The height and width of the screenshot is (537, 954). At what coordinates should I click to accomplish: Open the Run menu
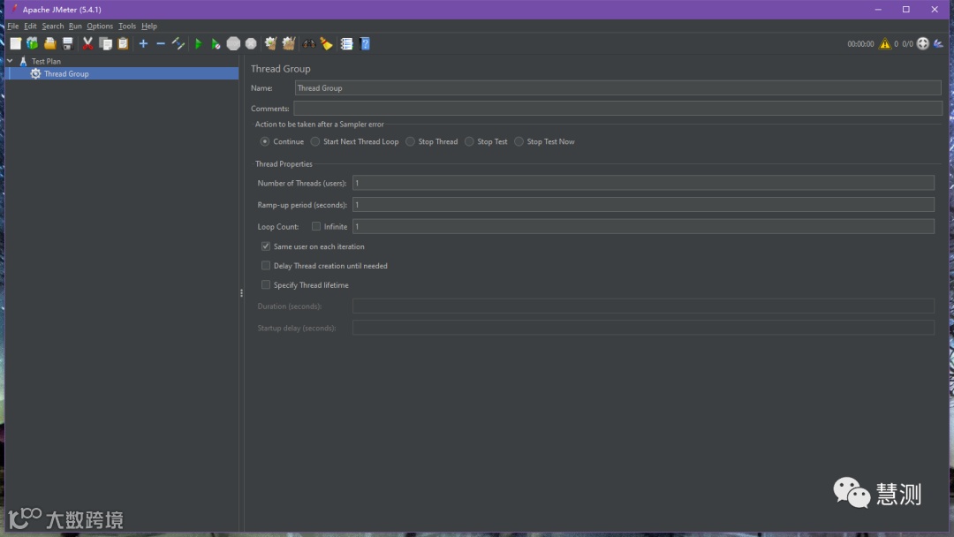75,26
